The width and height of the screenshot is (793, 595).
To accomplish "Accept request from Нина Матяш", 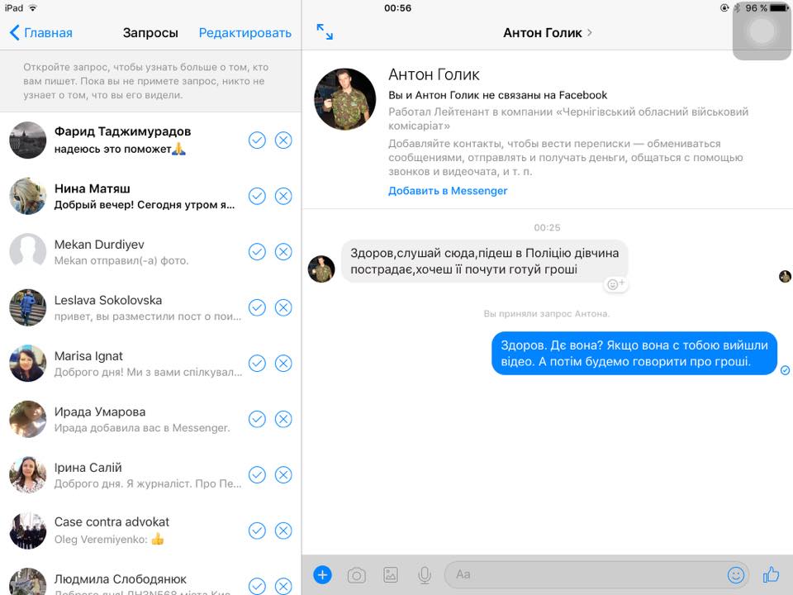I will pos(257,196).
